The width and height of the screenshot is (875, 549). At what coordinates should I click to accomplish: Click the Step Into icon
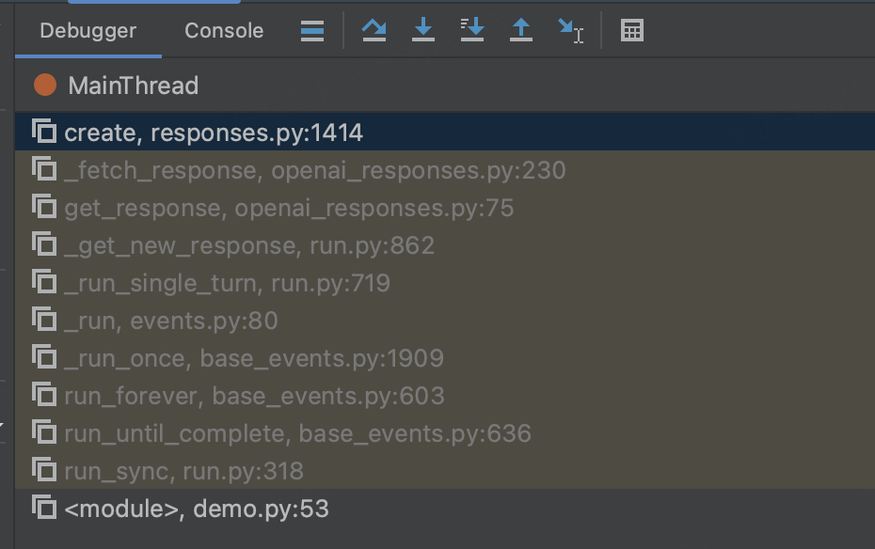point(422,29)
